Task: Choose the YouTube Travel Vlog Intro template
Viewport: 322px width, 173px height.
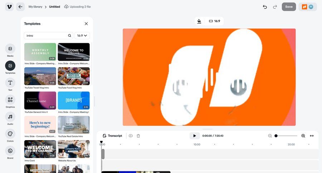Action: click(x=40, y=76)
